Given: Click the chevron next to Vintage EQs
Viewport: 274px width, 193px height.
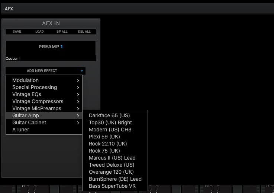Looking at the screenshot, I should coord(78,95).
